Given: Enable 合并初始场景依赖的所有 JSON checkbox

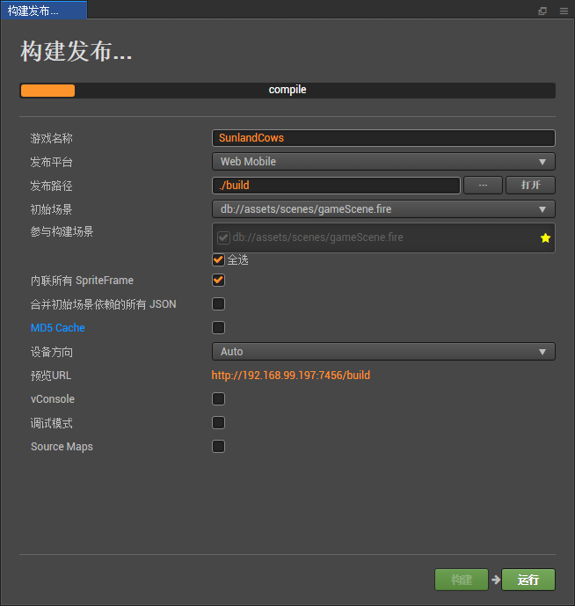Looking at the screenshot, I should click(218, 304).
